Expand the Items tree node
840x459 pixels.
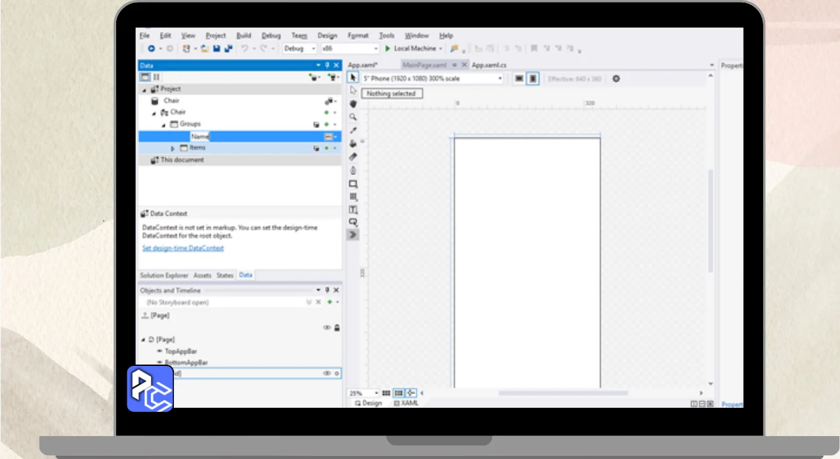[173, 148]
